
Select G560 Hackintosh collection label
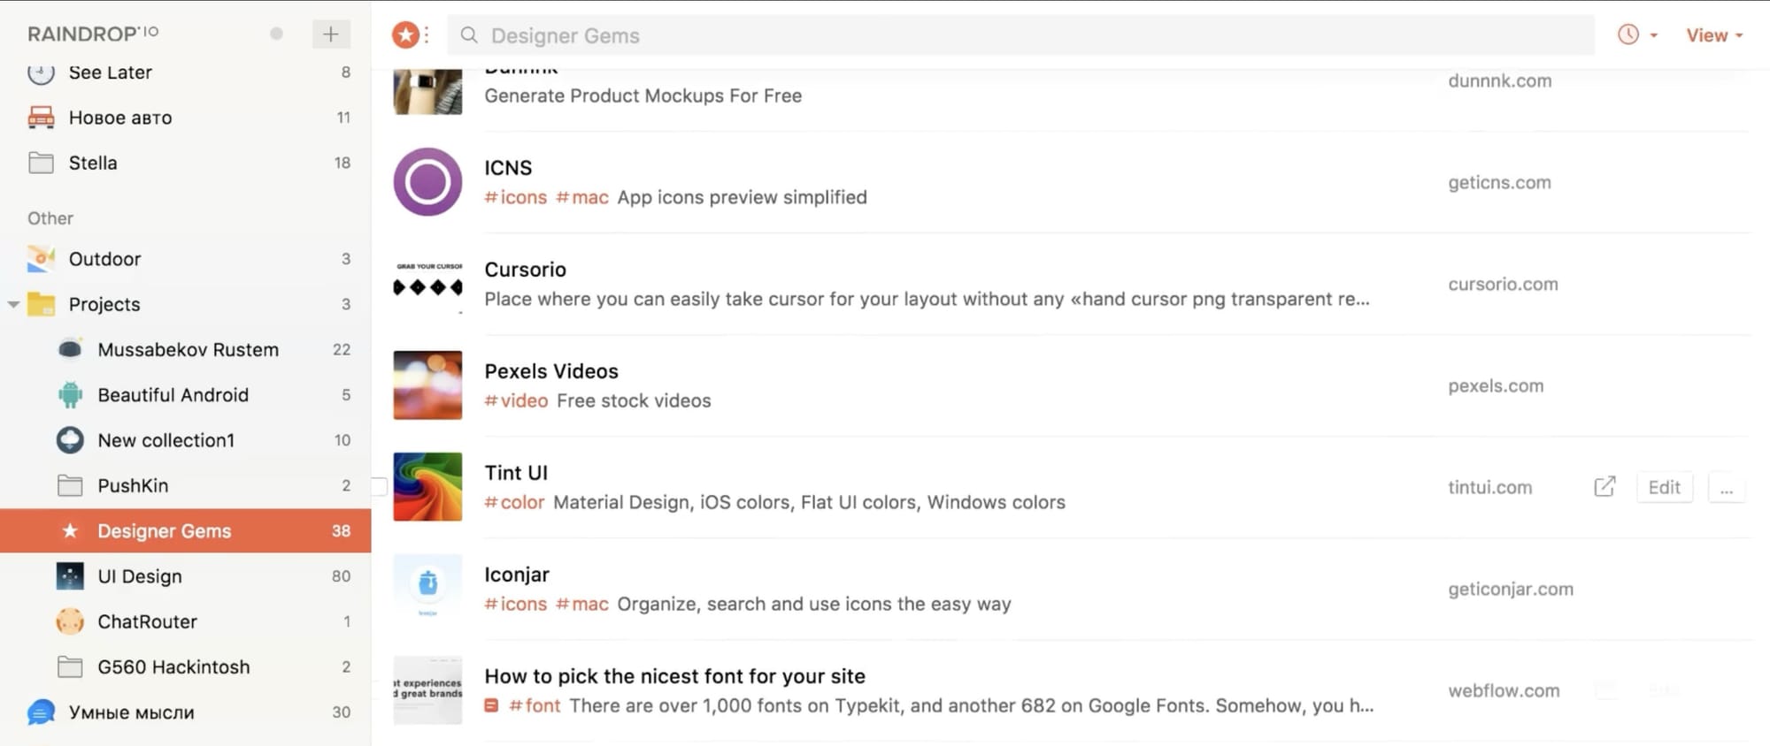(173, 666)
